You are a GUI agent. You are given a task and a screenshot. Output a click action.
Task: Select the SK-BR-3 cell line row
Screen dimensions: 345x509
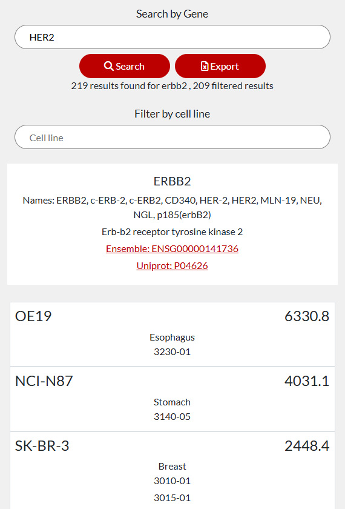point(172,470)
